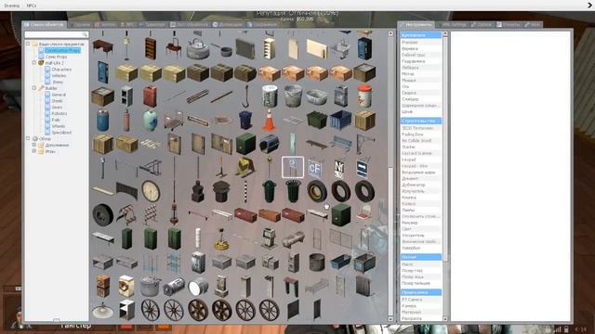Switch to the NPC spawn tab
This screenshot has height=334, width=595.
pos(127,25)
